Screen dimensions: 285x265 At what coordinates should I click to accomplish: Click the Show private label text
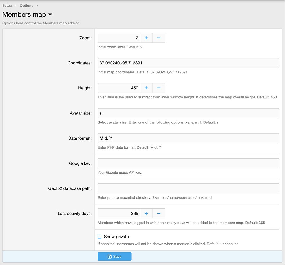point(116,237)
